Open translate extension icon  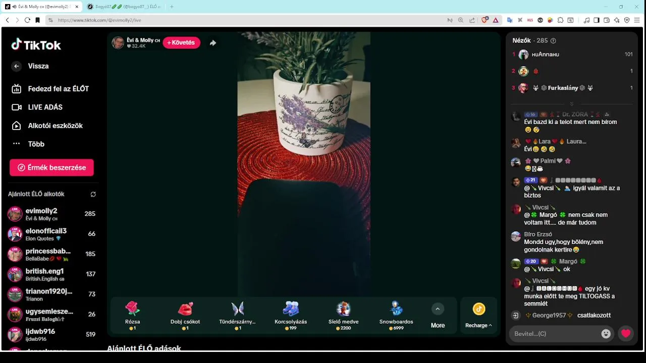[x=510, y=20]
